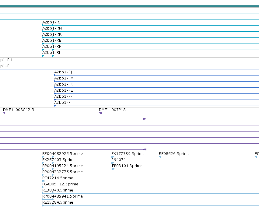Click the DME1-008G12.R feature label

19,110
